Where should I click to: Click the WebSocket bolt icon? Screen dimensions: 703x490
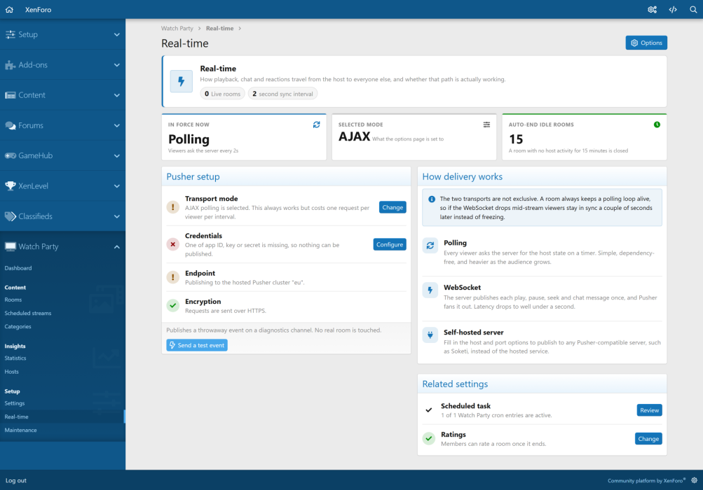[x=430, y=290]
